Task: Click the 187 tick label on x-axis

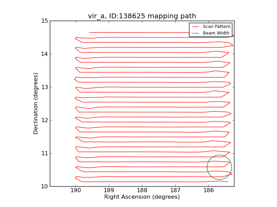Action: click(175, 190)
